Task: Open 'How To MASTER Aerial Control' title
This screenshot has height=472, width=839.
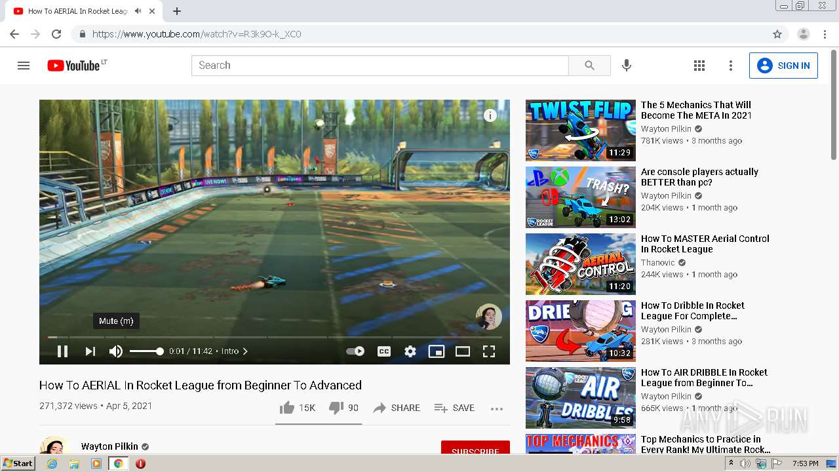Action: tap(705, 244)
